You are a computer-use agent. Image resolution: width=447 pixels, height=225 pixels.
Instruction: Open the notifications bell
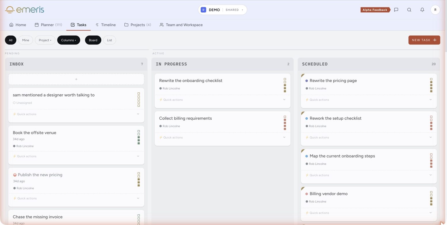pos(422,10)
